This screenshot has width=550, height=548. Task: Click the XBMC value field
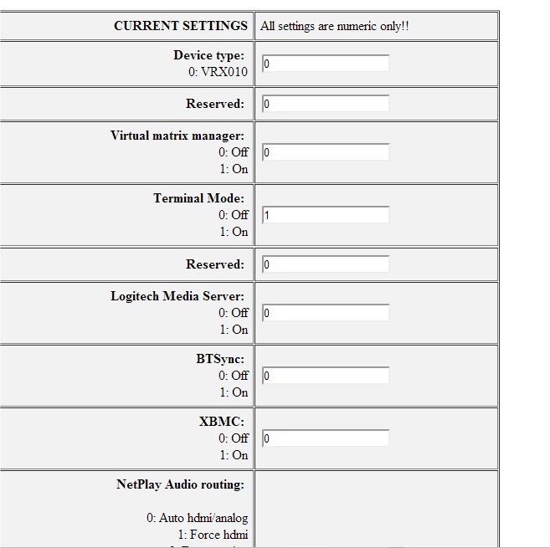click(326, 438)
